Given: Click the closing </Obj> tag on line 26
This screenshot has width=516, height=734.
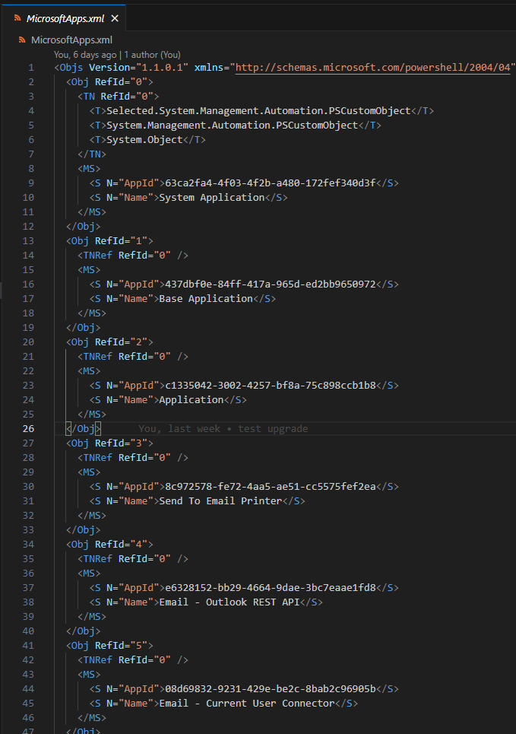Looking at the screenshot, I should click(x=84, y=429).
